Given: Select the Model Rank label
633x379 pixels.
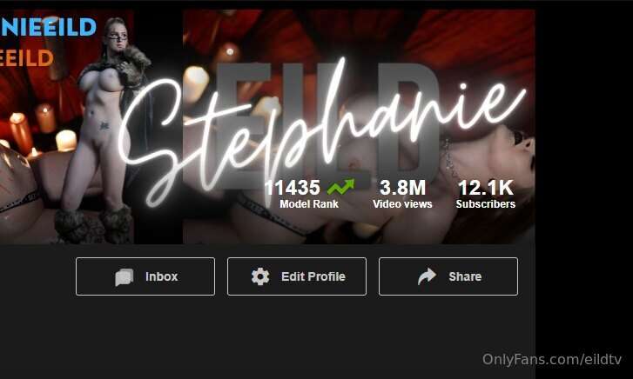Looking at the screenshot, I should pyautogui.click(x=309, y=204).
